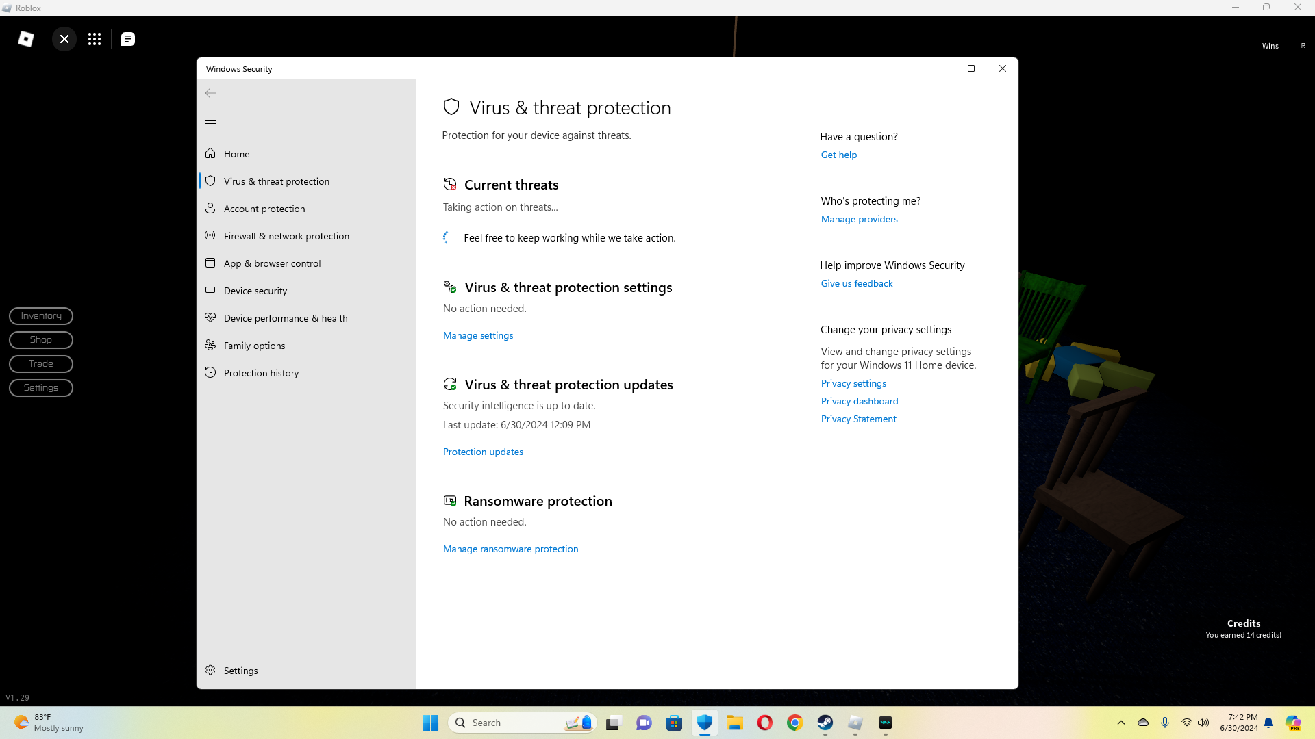Open Google Chrome from taskbar

794,723
